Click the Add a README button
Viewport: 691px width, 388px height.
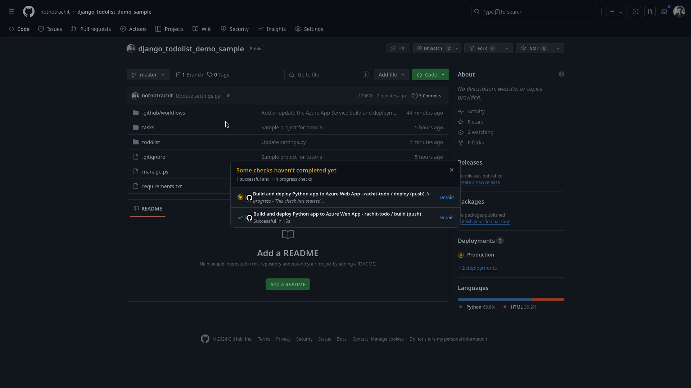(288, 284)
